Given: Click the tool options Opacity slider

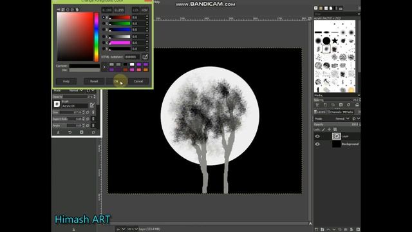Looking at the screenshot, I should click(x=75, y=97).
